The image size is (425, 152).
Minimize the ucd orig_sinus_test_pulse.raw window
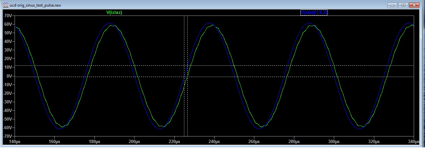coord(392,5)
